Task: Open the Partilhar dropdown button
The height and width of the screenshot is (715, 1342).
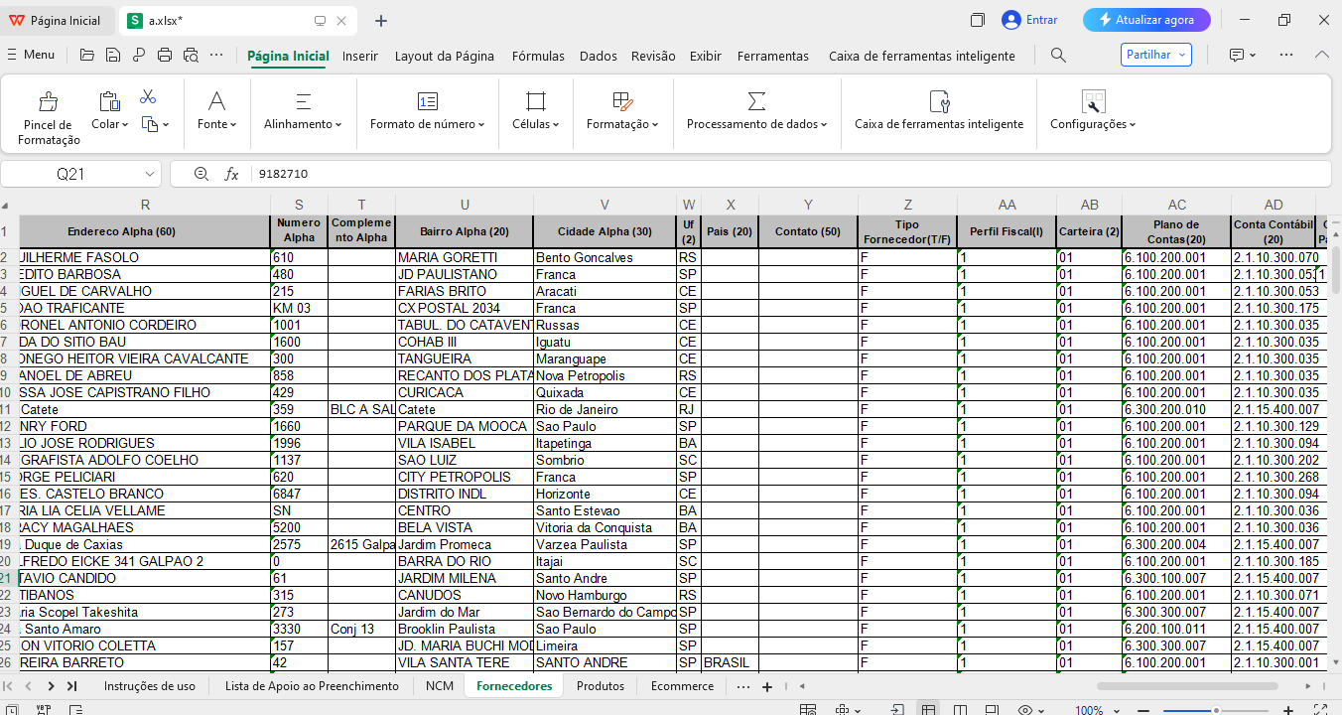Action: tap(1155, 56)
